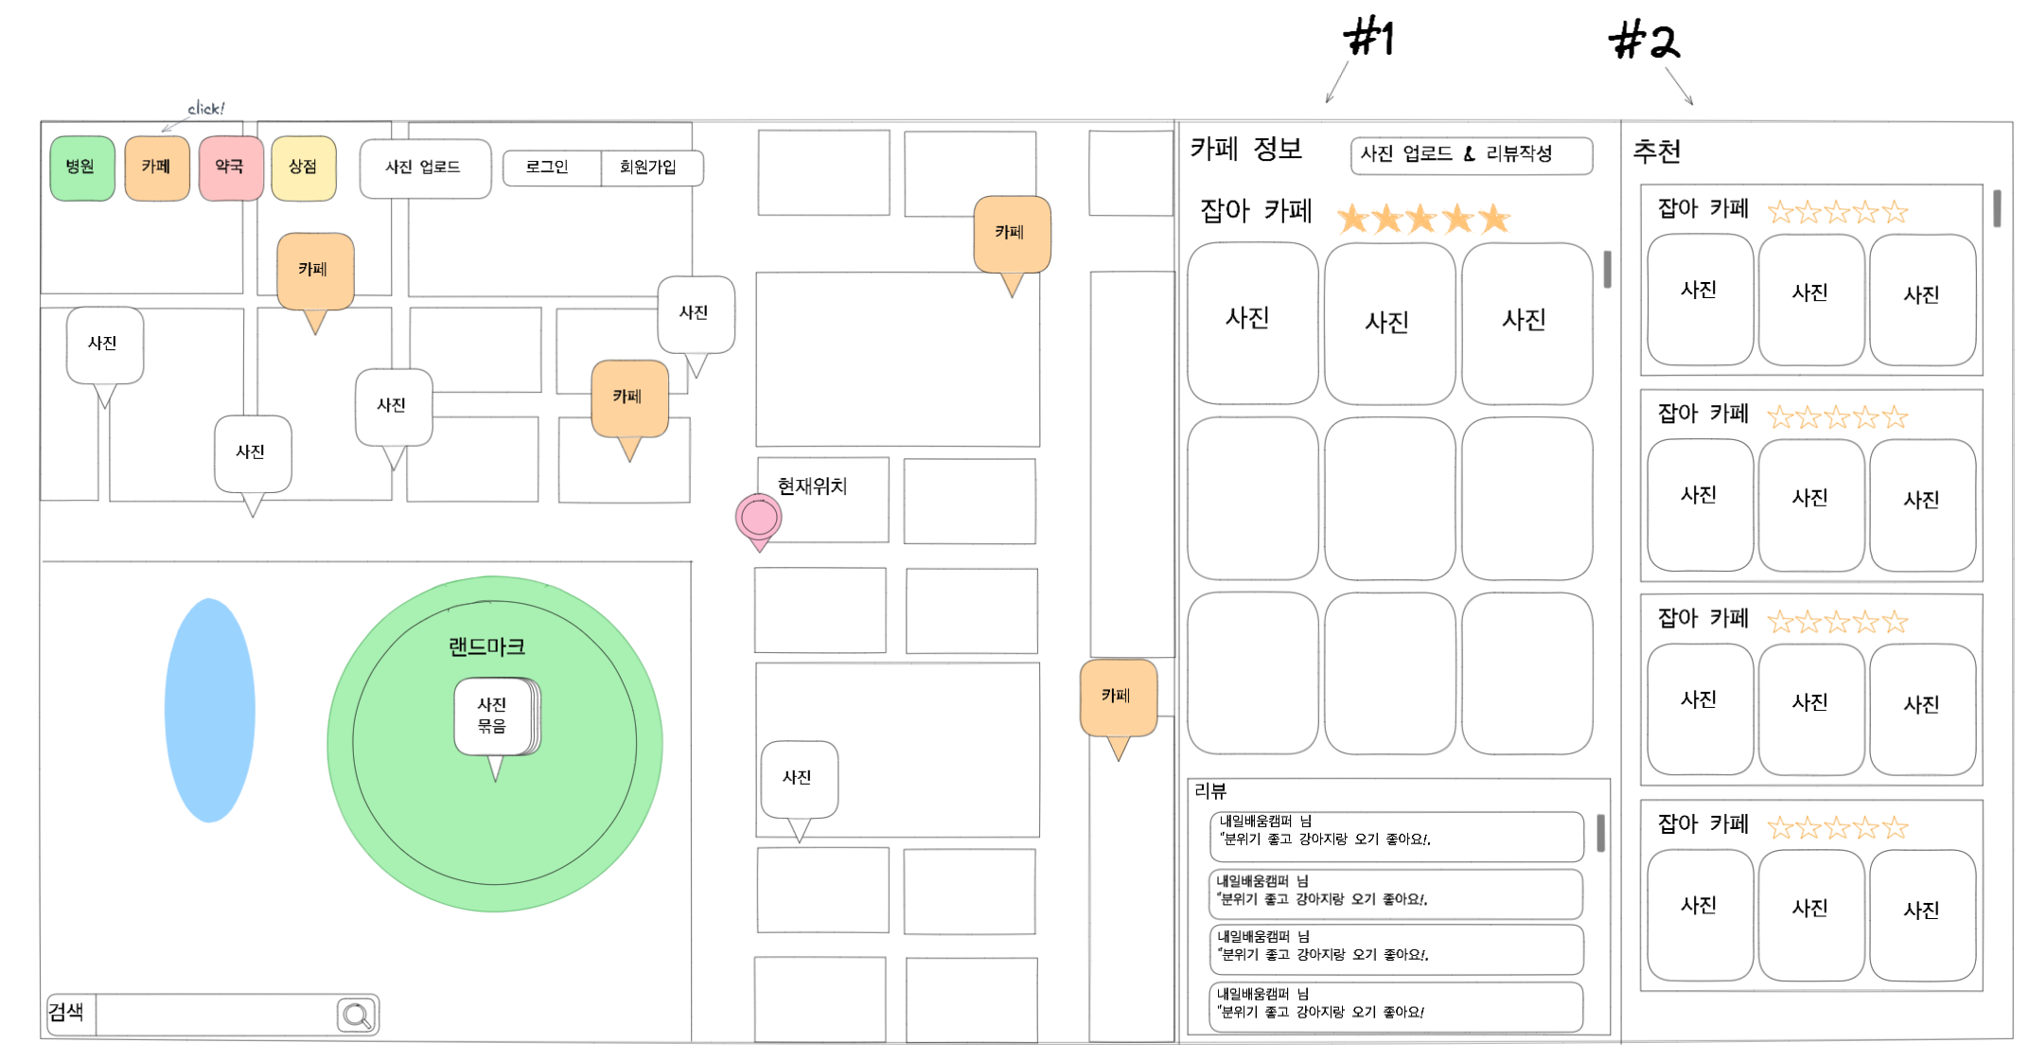The image size is (2029, 1061).
Task: Click the magnifier icon in the search bar
Action: tap(357, 1015)
